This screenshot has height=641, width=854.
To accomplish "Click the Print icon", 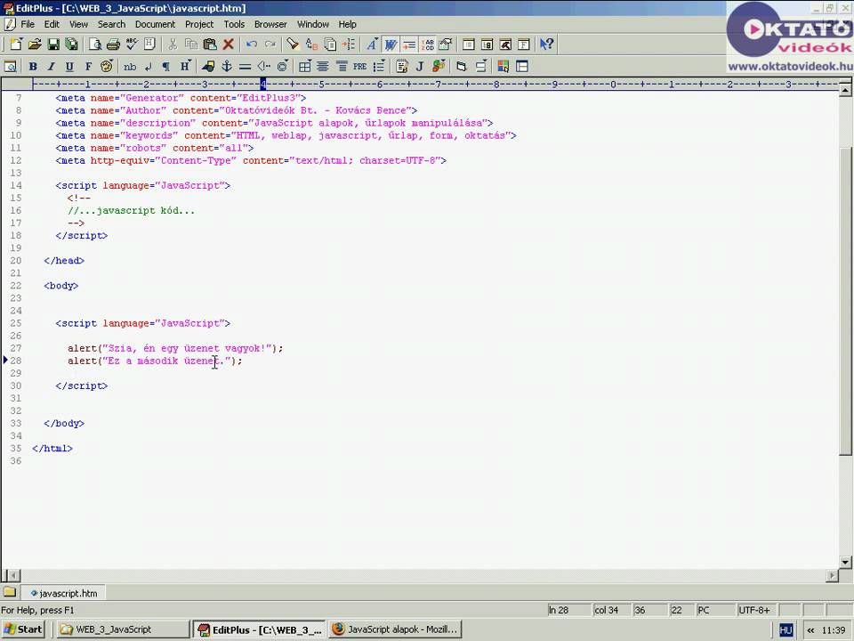I will [113, 45].
